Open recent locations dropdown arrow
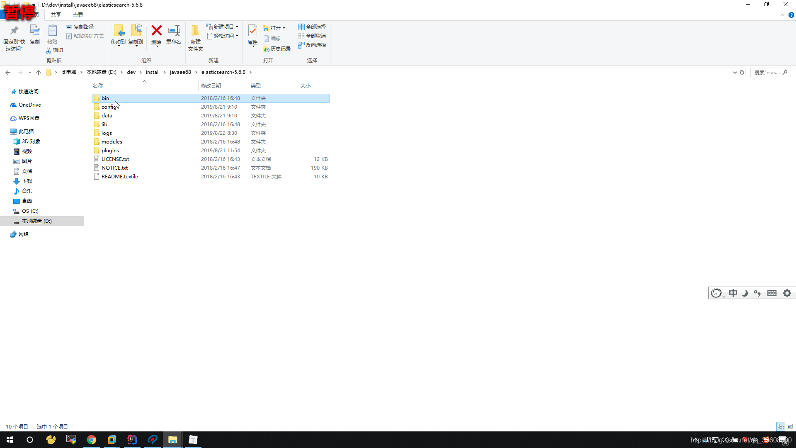 (x=30, y=72)
